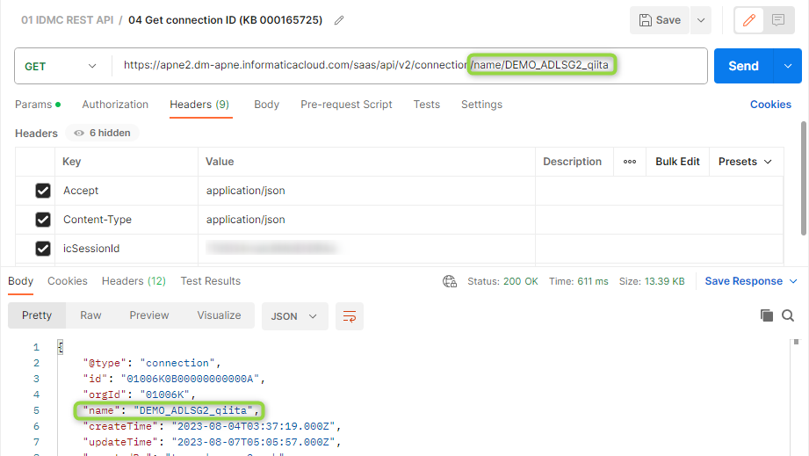Click the "updateTime" line in the response
This screenshot has width=809, height=456.
tap(212, 442)
